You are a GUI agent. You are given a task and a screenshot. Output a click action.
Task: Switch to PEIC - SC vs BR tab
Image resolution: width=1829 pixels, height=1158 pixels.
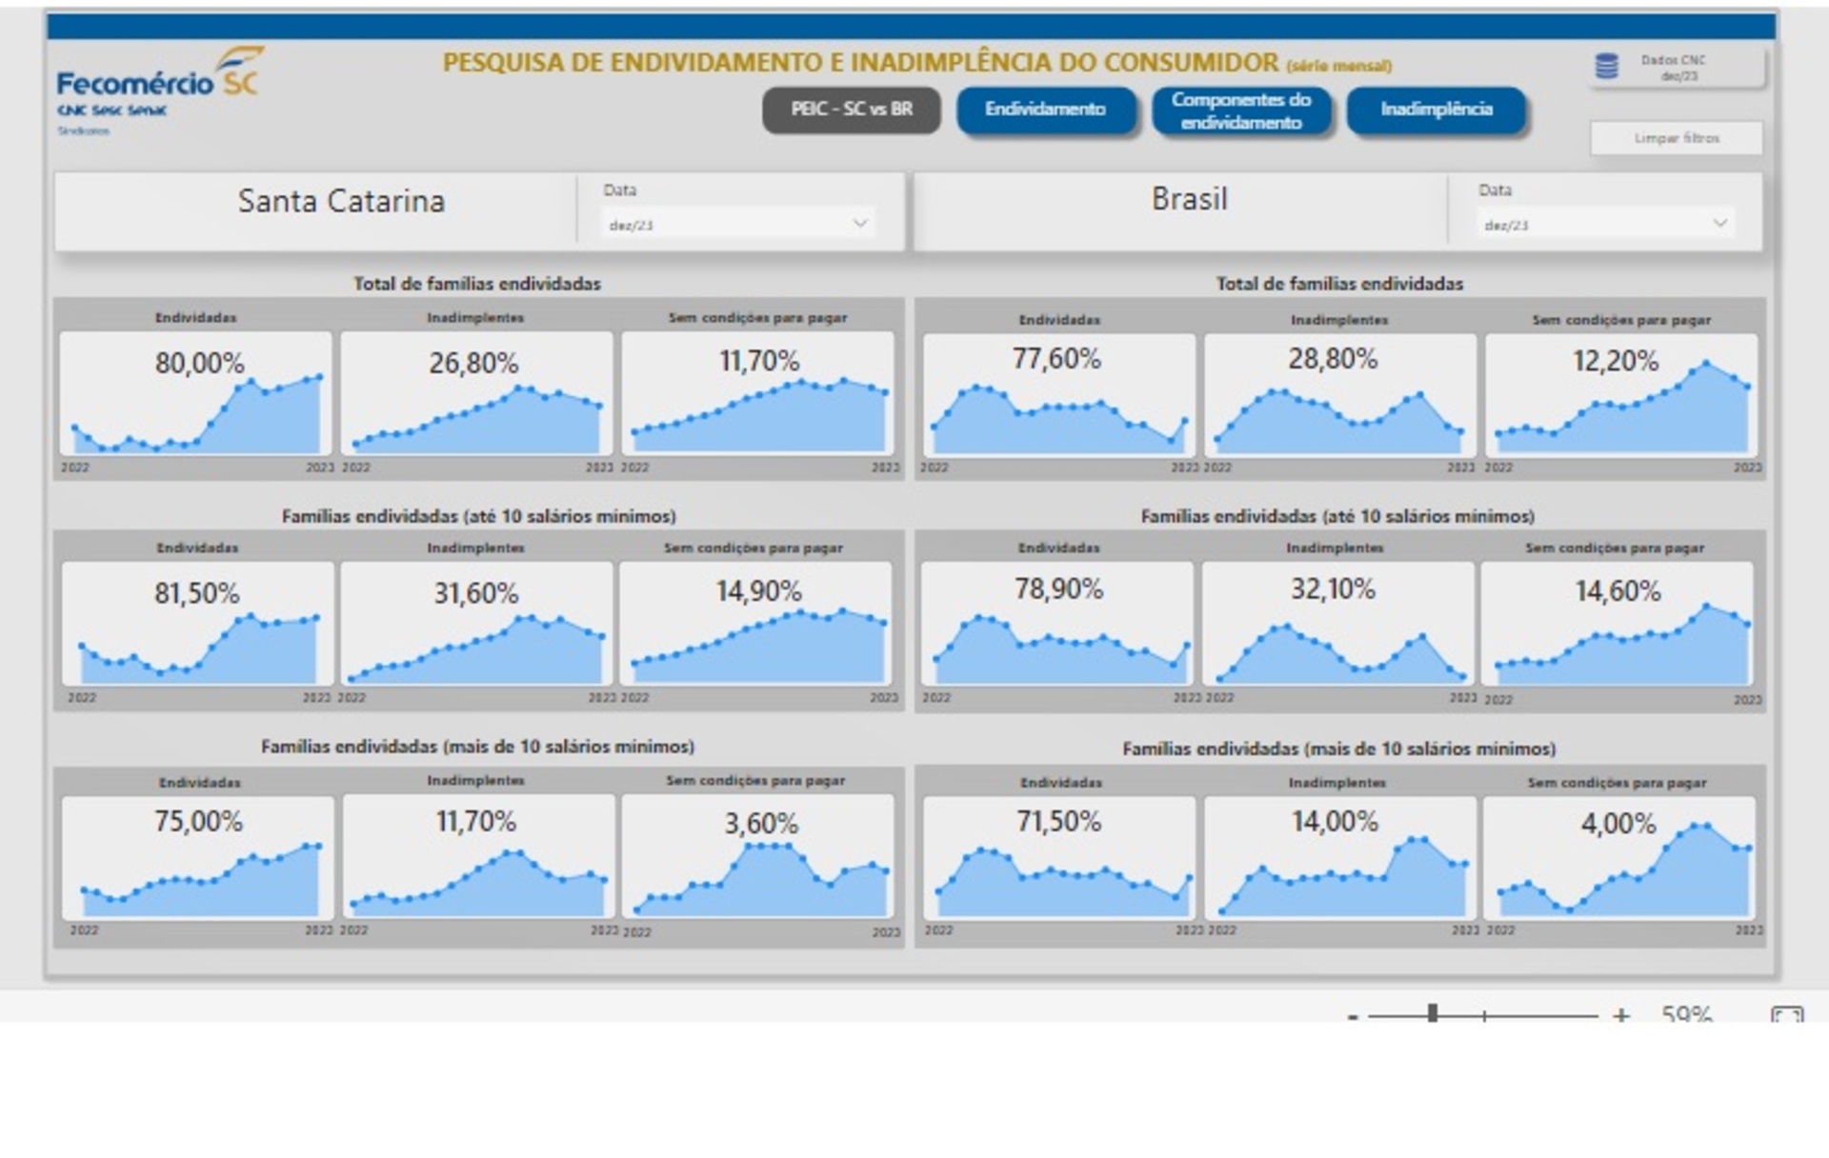point(851,110)
